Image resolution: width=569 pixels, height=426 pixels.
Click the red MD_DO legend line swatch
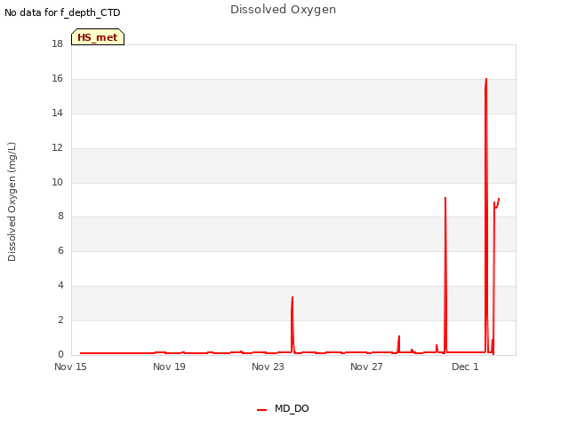tap(261, 410)
